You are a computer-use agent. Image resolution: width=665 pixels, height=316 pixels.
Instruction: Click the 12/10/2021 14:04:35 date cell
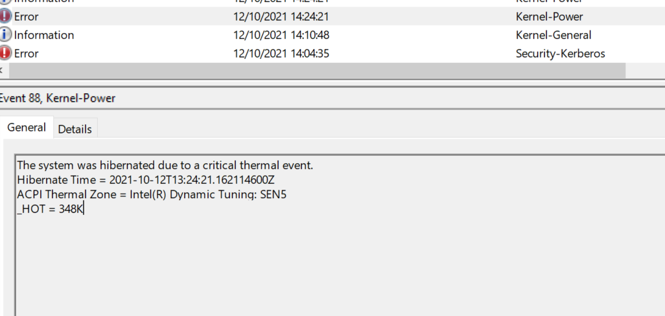tap(281, 54)
